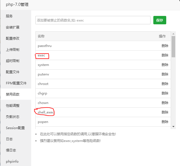The height and width of the screenshot is (166, 180).
Task: Open the 性能调整 performance tab
Action: click(x=13, y=106)
